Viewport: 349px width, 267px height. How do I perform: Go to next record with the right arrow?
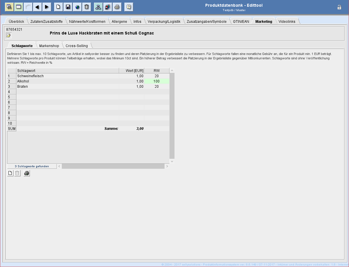[47, 7]
